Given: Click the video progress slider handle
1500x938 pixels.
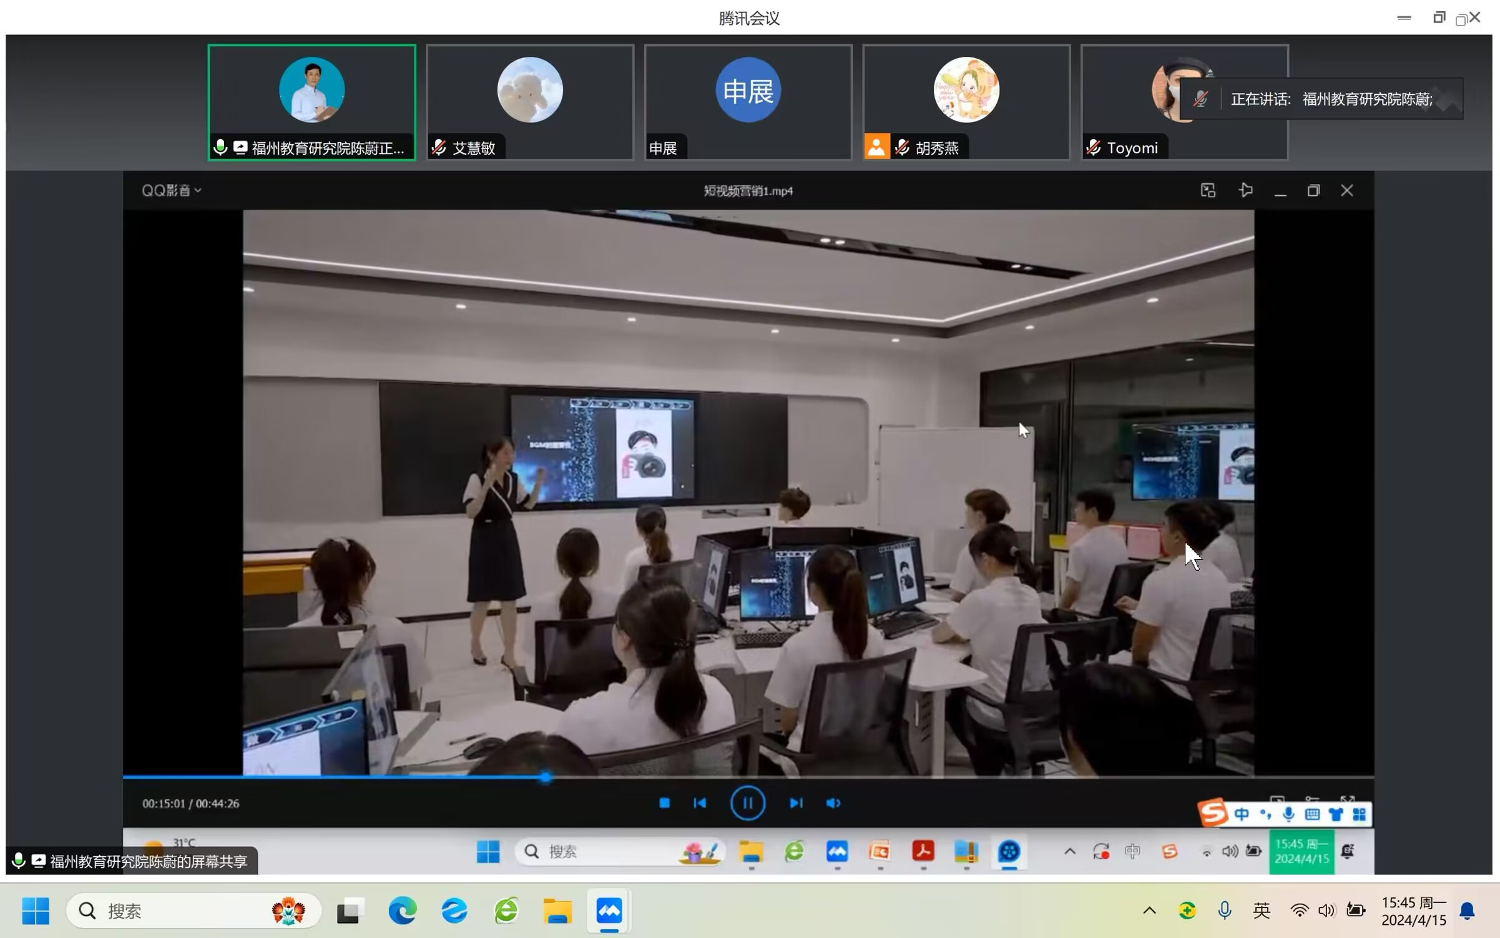Looking at the screenshot, I should click(x=546, y=778).
